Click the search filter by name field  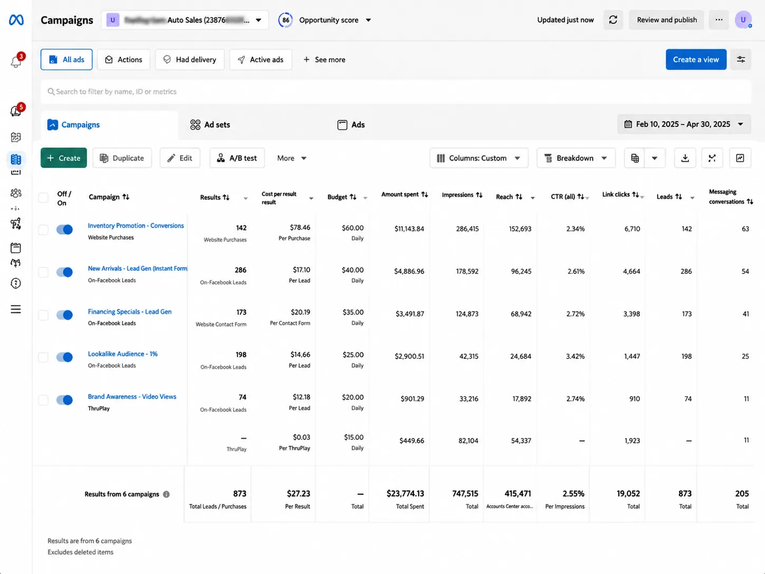pos(395,91)
